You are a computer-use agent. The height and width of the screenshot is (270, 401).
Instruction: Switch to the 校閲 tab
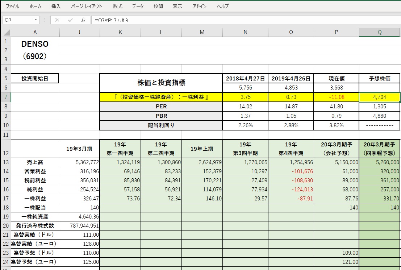(x=158, y=7)
